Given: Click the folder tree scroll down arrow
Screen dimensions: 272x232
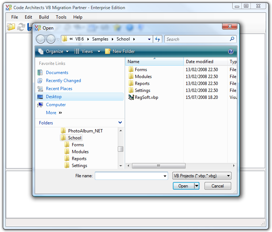Looking at the screenshot, I should point(121,166).
